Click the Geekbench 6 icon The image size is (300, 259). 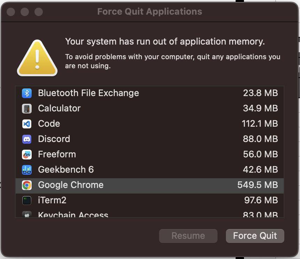click(x=27, y=170)
